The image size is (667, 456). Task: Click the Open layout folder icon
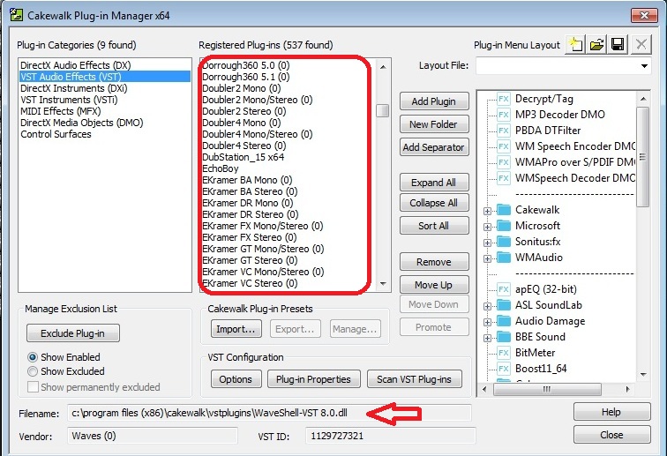point(598,44)
